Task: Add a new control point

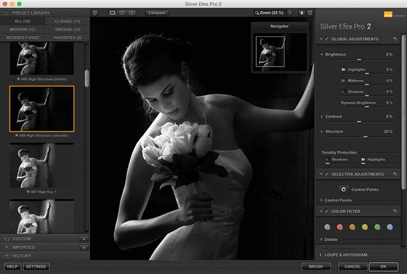Action: tap(344, 190)
